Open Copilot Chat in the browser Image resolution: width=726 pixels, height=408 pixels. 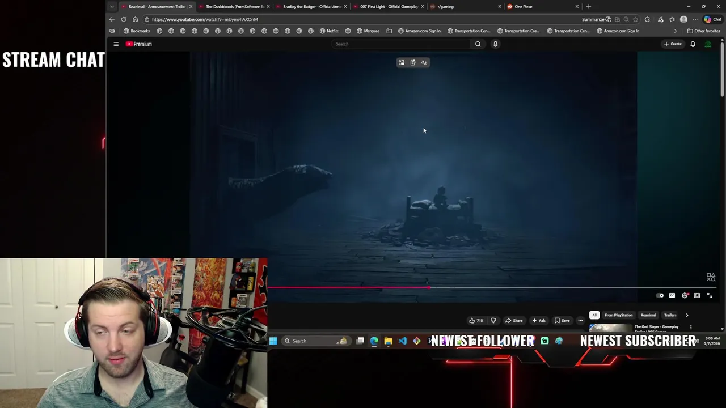[712, 19]
